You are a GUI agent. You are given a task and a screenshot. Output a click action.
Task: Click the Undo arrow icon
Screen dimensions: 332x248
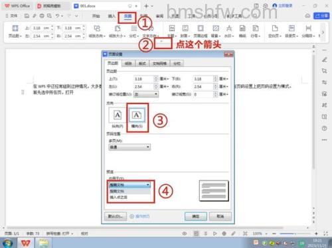coord(58,16)
